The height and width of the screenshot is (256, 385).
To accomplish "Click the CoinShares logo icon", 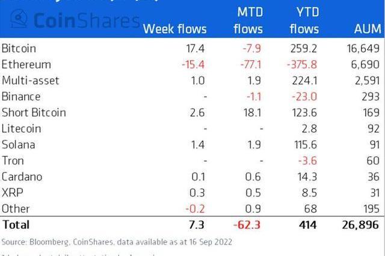I will 19,19.
